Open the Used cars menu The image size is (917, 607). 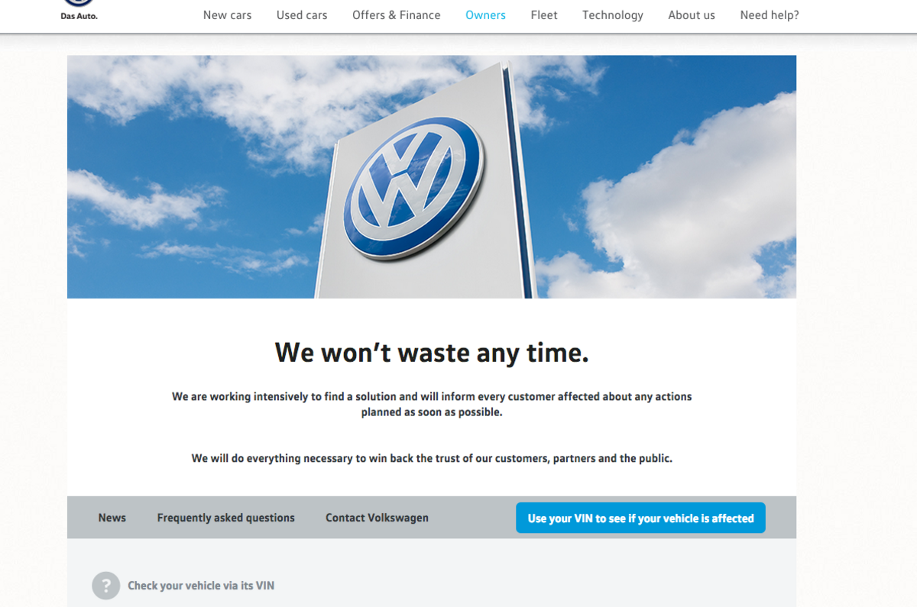click(301, 15)
